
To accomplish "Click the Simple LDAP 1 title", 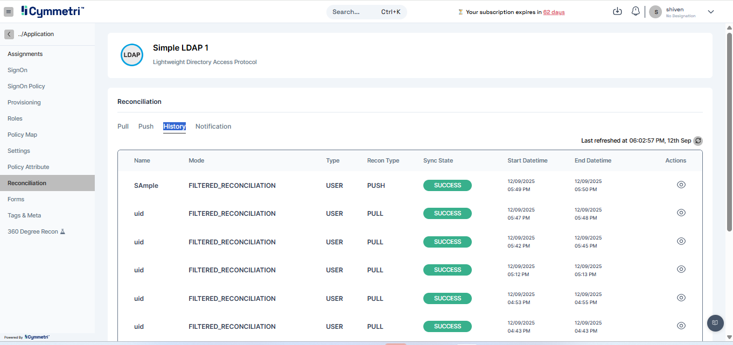I will tap(180, 48).
